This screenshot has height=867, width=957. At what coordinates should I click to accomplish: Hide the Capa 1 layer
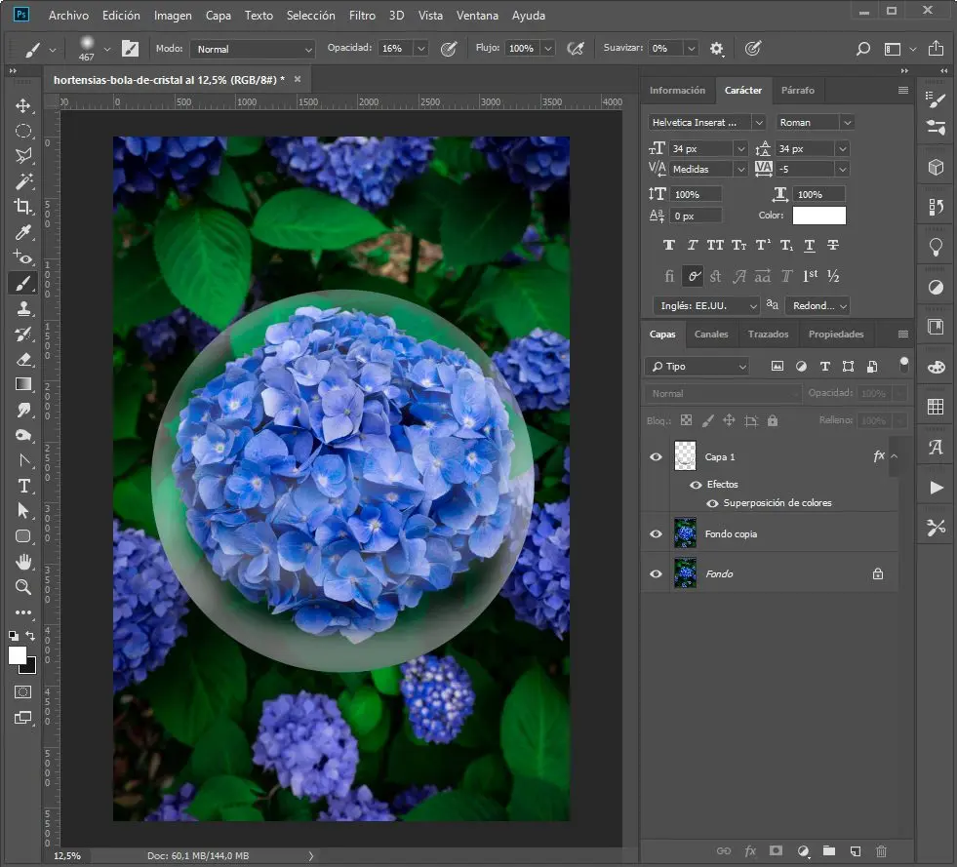[x=656, y=456]
